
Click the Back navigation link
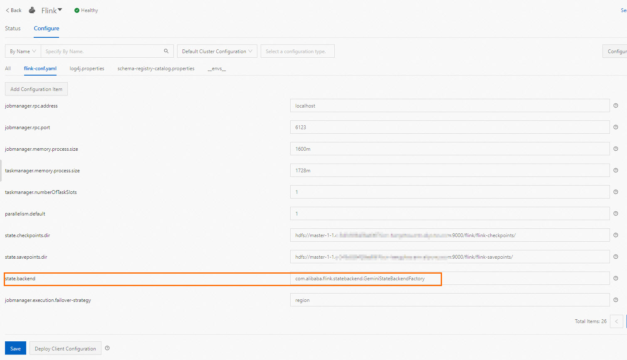tap(13, 10)
